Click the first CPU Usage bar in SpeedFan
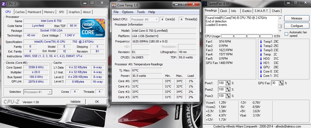This screenshot has height=128, width=311. 227,36
